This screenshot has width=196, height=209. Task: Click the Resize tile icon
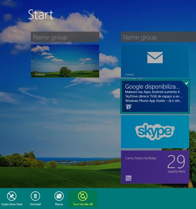59,196
